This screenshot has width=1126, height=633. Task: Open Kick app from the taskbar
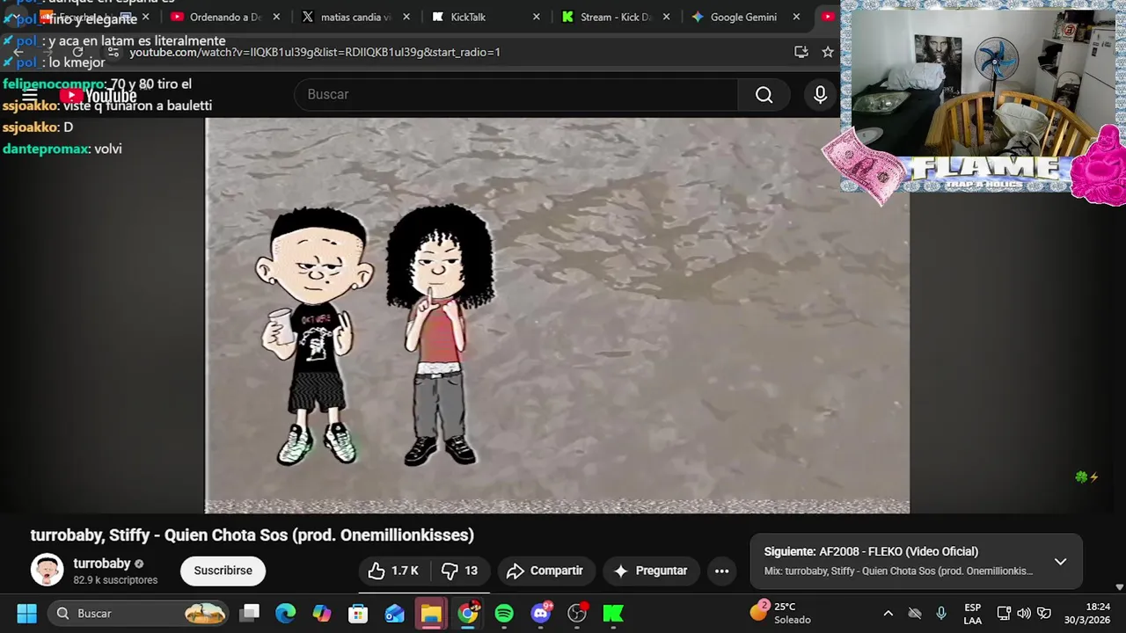613,613
